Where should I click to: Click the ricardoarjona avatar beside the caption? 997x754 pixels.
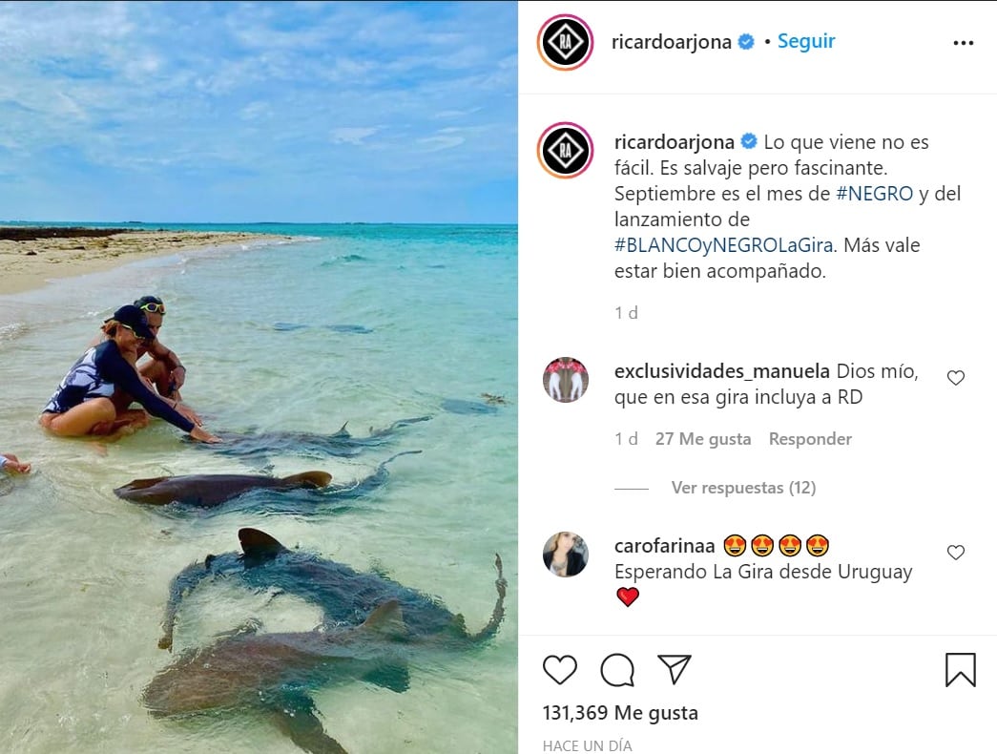click(x=566, y=150)
